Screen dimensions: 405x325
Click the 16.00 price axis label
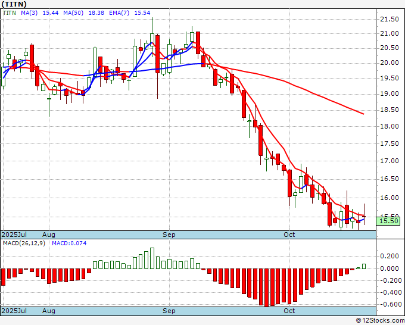click(390, 198)
